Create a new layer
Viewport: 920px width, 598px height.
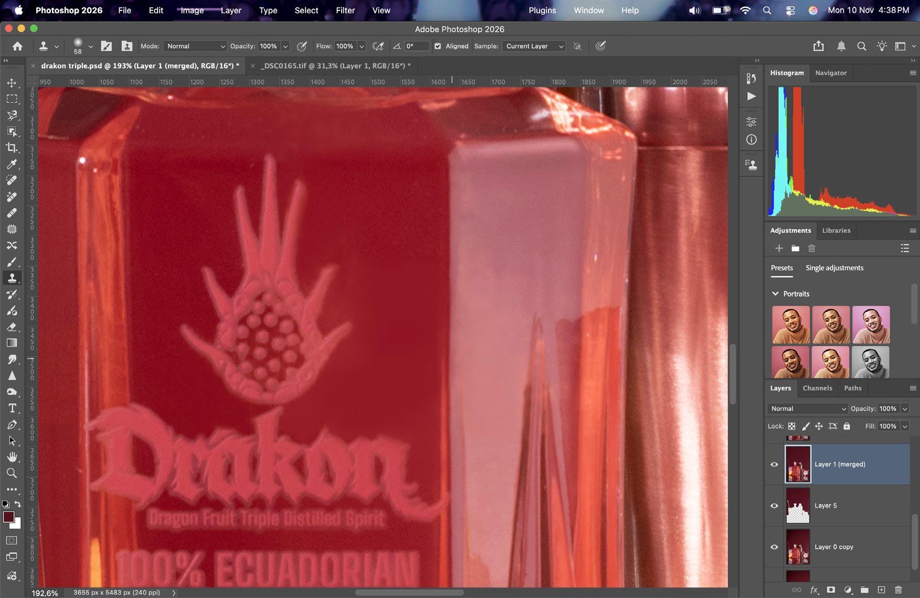click(881, 590)
